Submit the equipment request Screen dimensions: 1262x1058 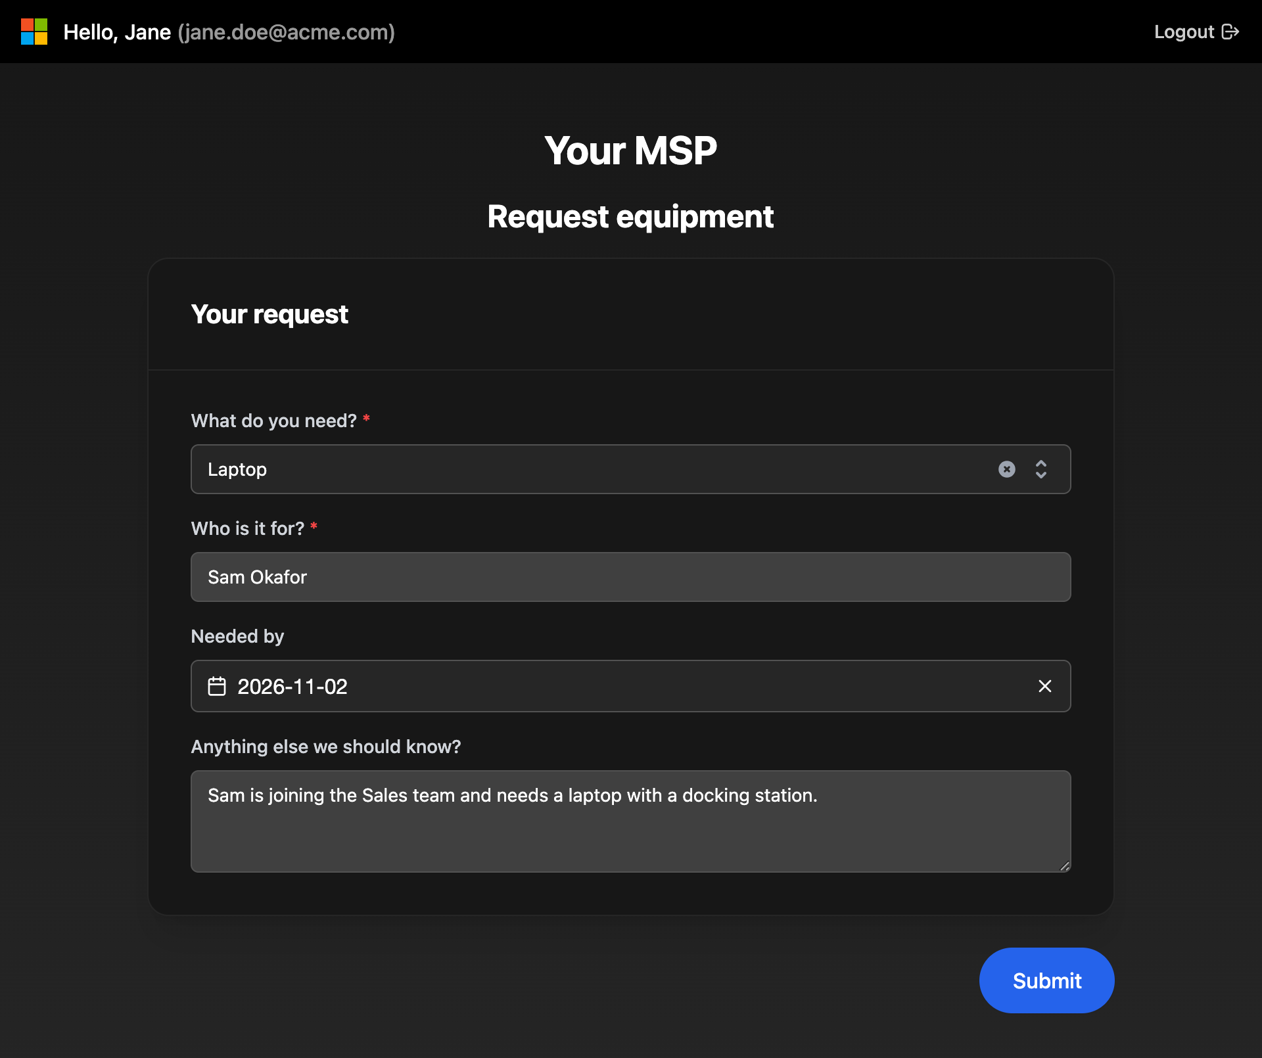pyautogui.click(x=1046, y=980)
